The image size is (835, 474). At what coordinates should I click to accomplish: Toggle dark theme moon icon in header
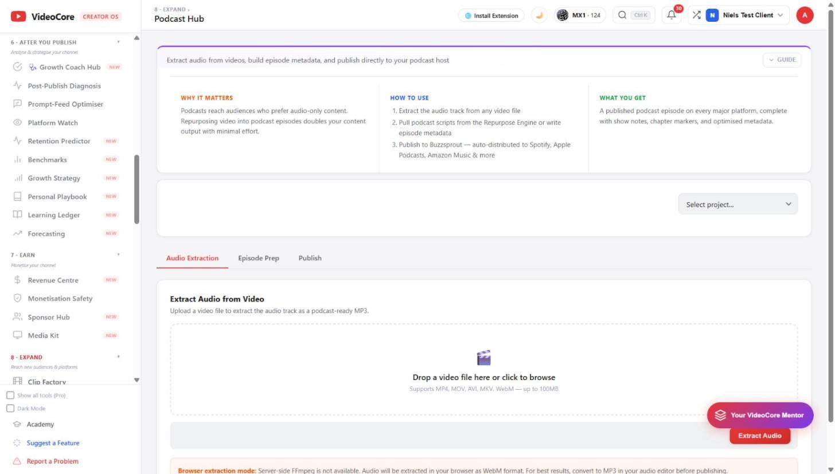point(539,15)
